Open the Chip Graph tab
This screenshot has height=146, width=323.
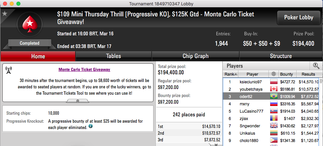coord(196,56)
